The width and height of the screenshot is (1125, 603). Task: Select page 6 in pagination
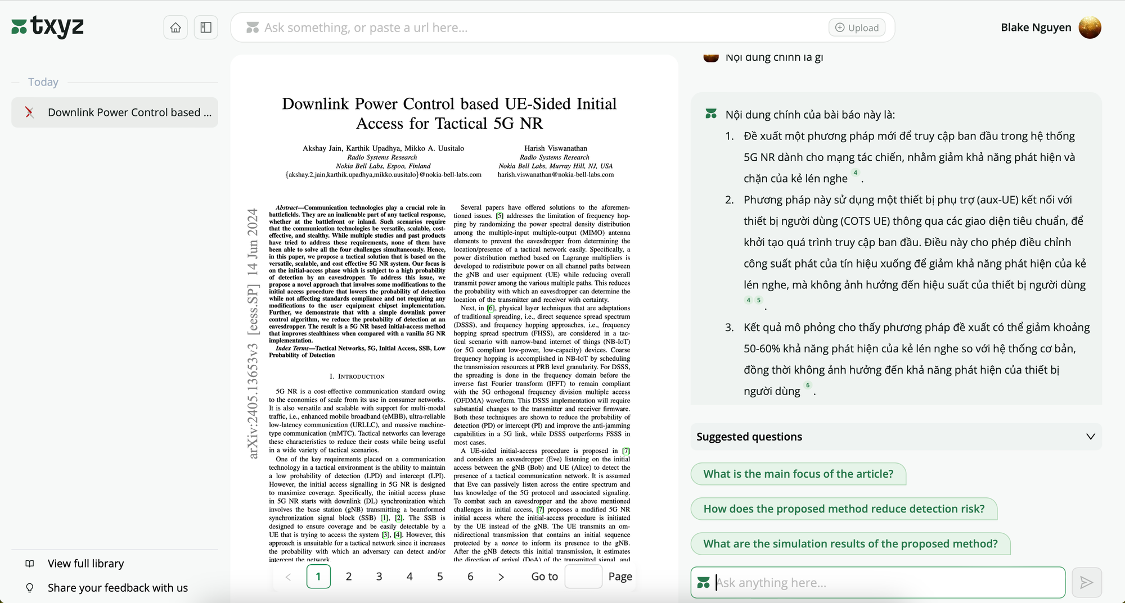click(470, 577)
